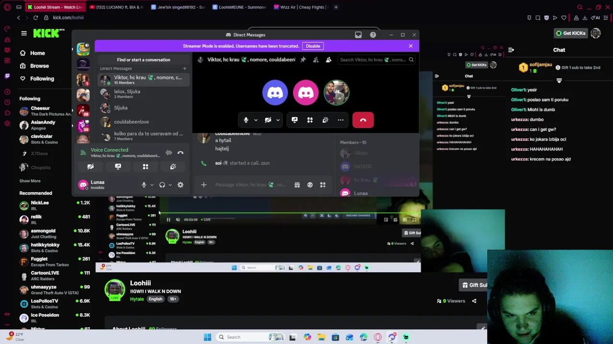Image resolution: width=613 pixels, height=344 pixels.
Task: Expand Show More under Following list
Action: 30,181
